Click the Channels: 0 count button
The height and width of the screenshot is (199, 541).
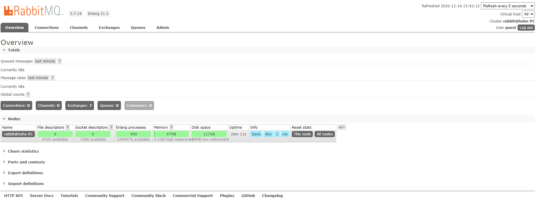click(x=49, y=105)
